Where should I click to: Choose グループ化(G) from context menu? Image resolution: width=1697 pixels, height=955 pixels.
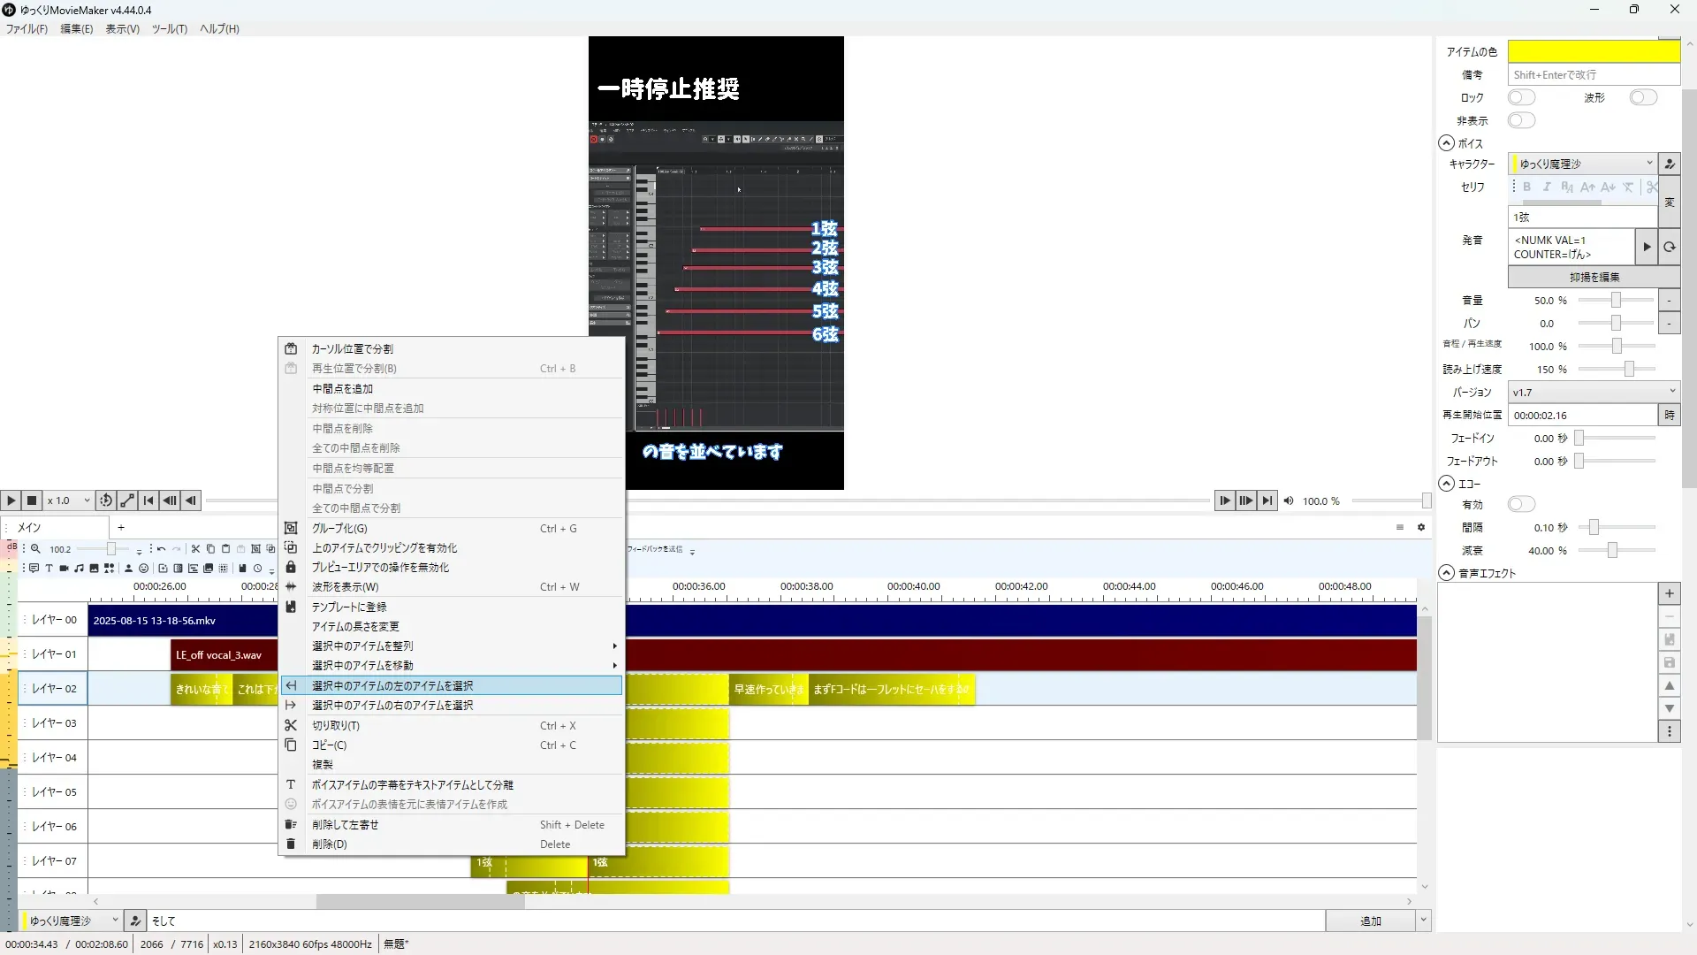pos(339,528)
